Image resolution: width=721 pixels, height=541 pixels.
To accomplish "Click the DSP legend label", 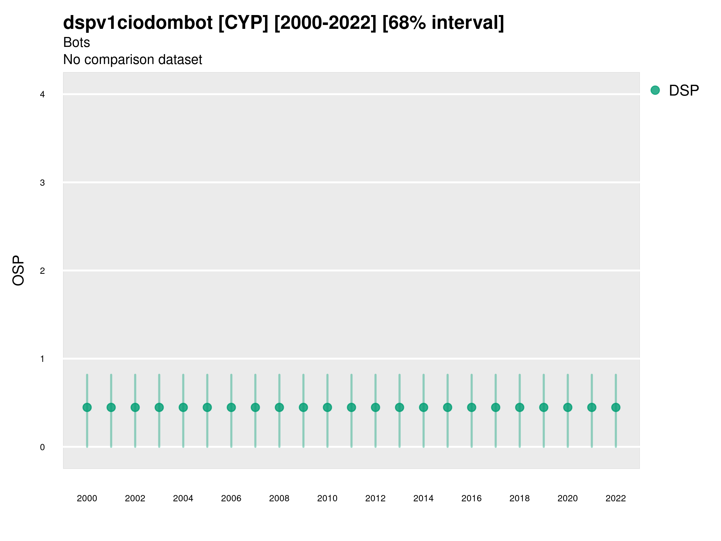I will pyautogui.click(x=683, y=90).
